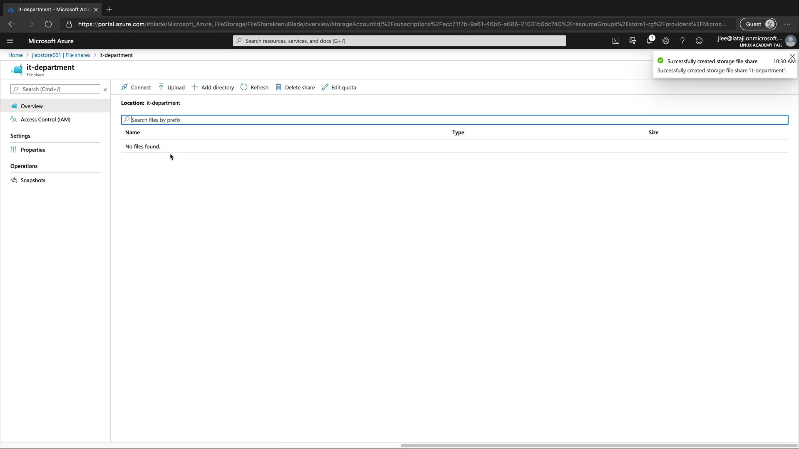The height and width of the screenshot is (449, 799).
Task: Collapse the left menu with the chevron
Action: tap(105, 89)
